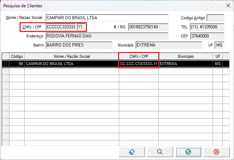This screenshot has width=234, height=160.
Task: Click the row selector of the Campari row
Action: pos(6,64)
